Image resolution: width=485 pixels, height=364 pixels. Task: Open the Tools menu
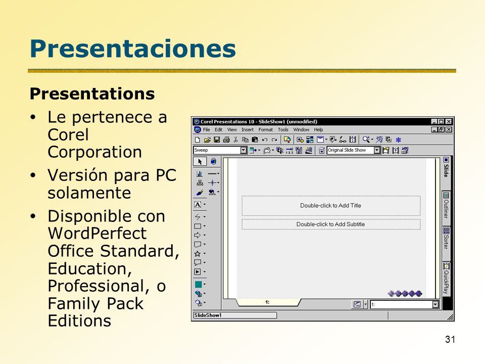click(283, 130)
